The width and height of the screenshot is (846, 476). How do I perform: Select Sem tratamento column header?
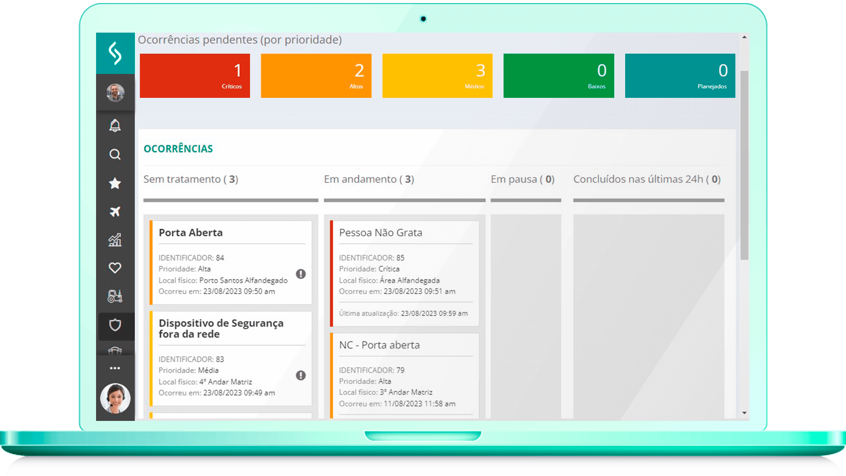[191, 179]
